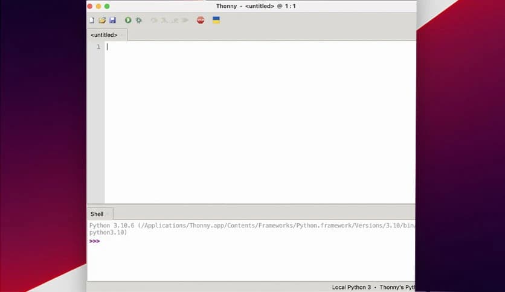Click line 1 in the code editor
505x292 pixels.
pyautogui.click(x=242, y=47)
